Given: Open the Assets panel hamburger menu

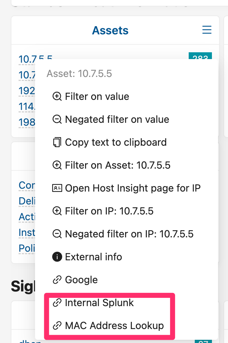Looking at the screenshot, I should (x=207, y=30).
